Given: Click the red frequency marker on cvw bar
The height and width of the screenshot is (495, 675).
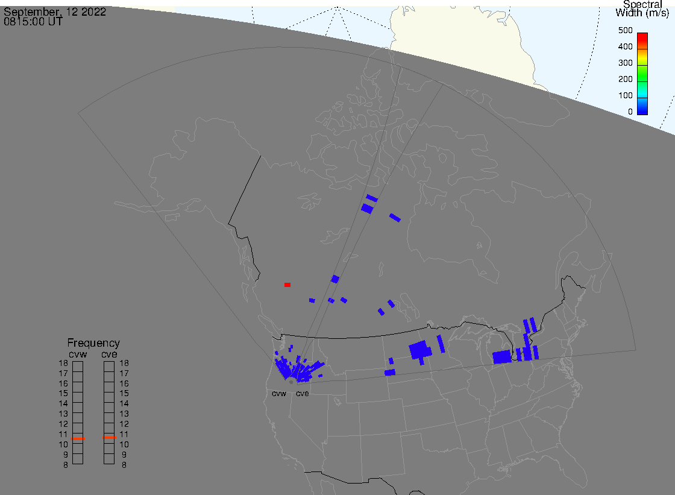Looking at the screenshot, I should [x=78, y=438].
